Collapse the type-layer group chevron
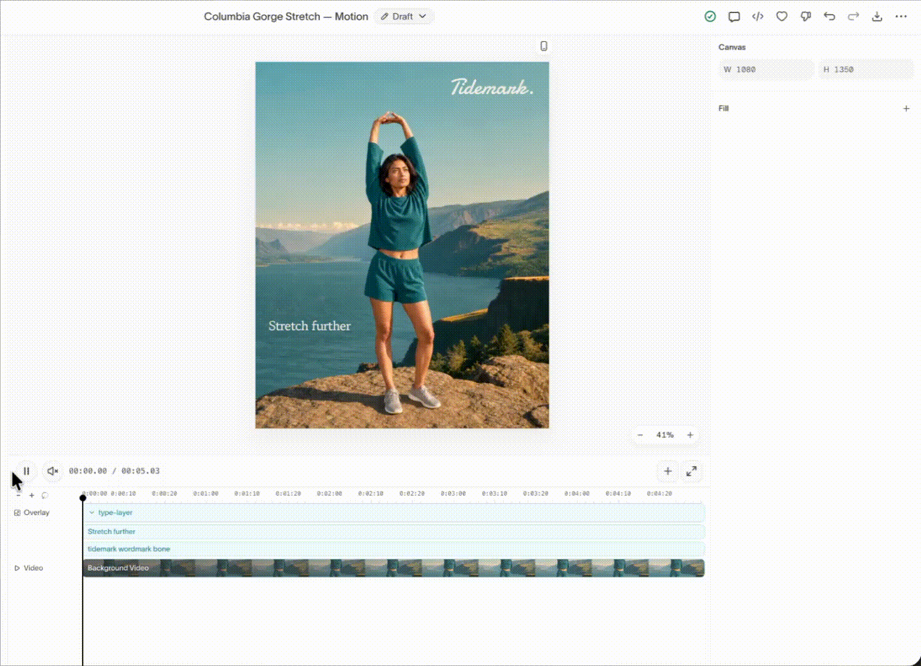 (x=92, y=512)
